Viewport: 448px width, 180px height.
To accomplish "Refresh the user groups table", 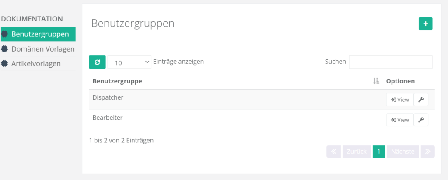I will point(97,62).
